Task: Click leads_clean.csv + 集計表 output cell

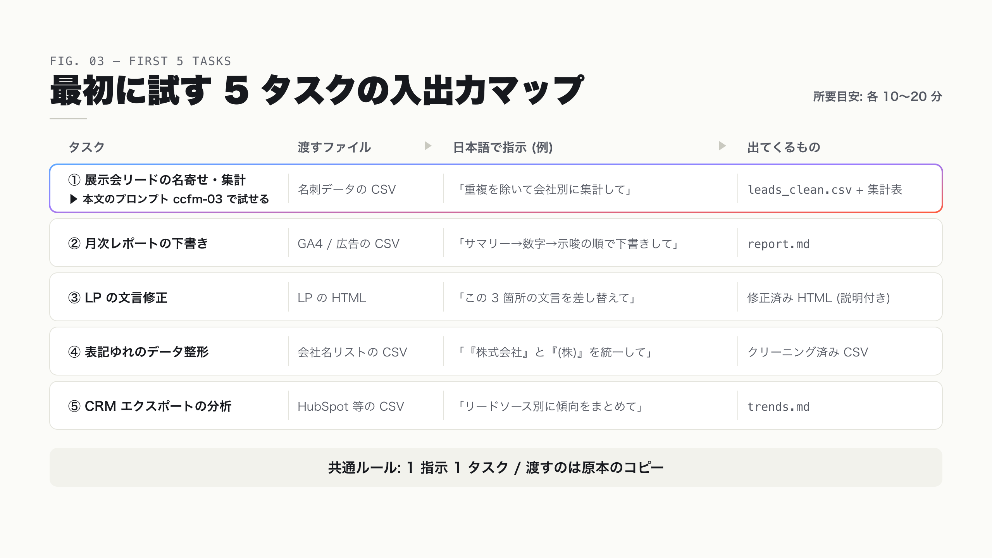Action: pyautogui.click(x=825, y=189)
